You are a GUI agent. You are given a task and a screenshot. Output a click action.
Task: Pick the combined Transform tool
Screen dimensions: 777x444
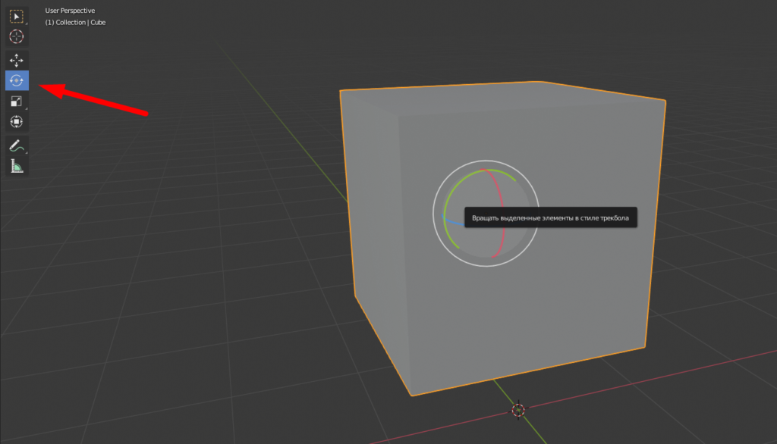point(16,121)
